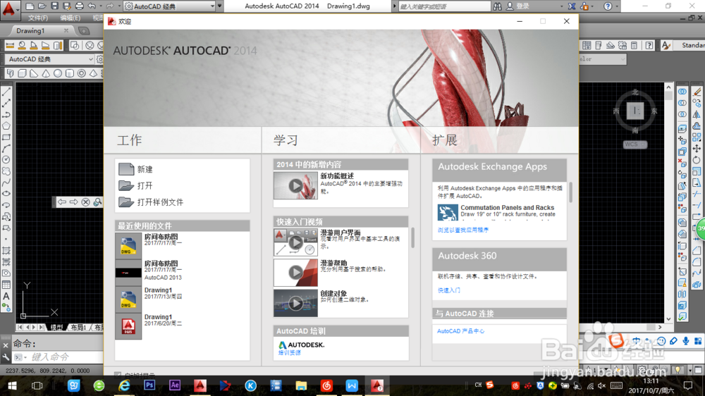Click the Open (打开) file button

tap(136, 185)
